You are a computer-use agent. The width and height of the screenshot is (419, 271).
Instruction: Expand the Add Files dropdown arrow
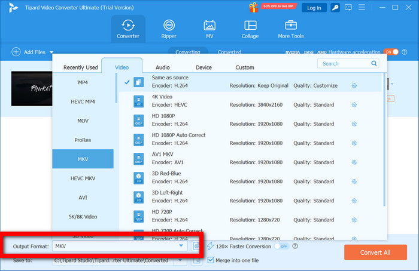(x=51, y=52)
